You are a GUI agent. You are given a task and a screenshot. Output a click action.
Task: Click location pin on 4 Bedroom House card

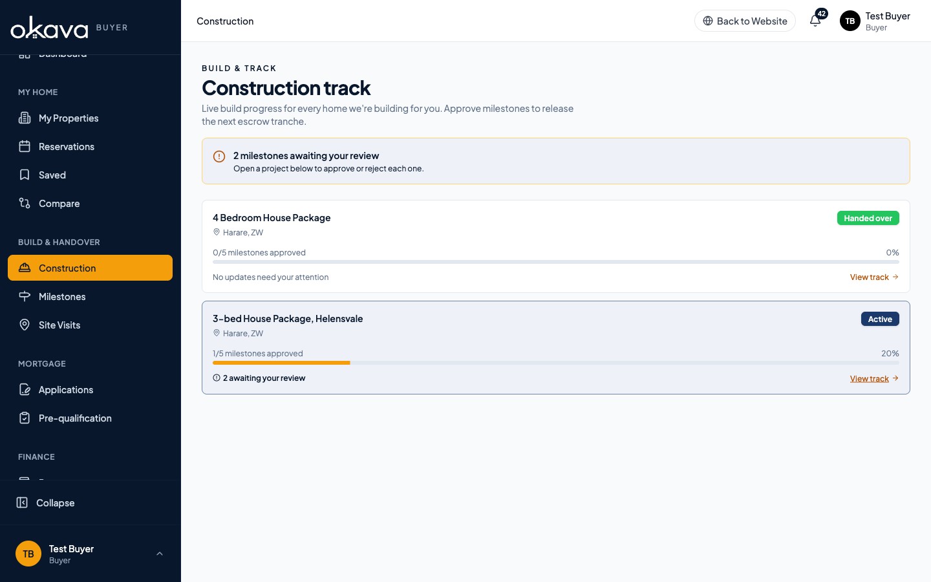(x=217, y=232)
